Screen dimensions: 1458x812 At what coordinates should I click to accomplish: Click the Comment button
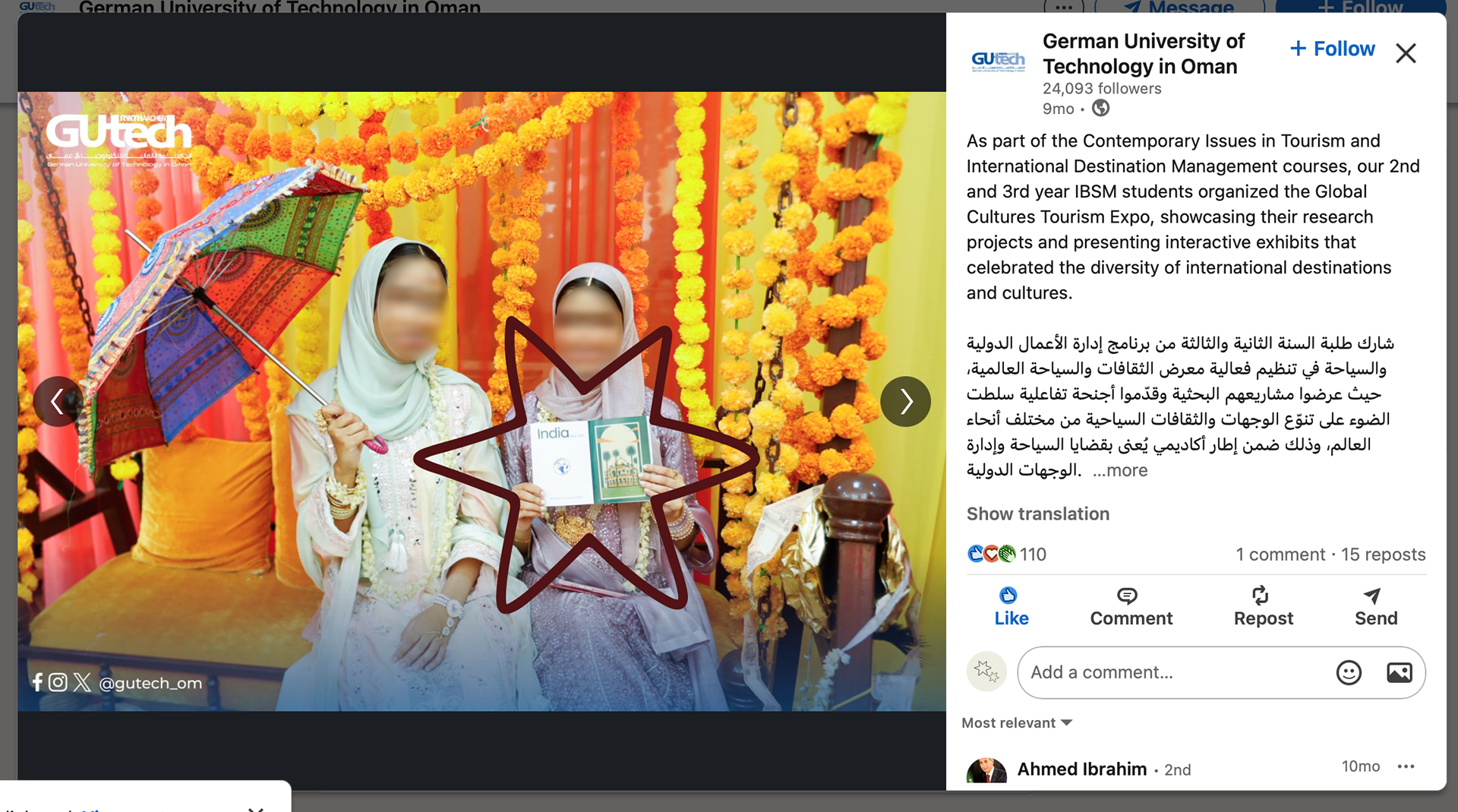point(1131,607)
